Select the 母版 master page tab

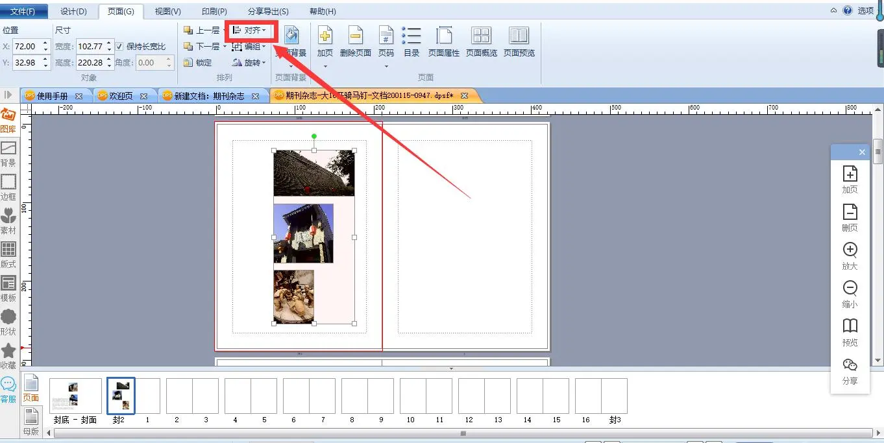(31, 422)
